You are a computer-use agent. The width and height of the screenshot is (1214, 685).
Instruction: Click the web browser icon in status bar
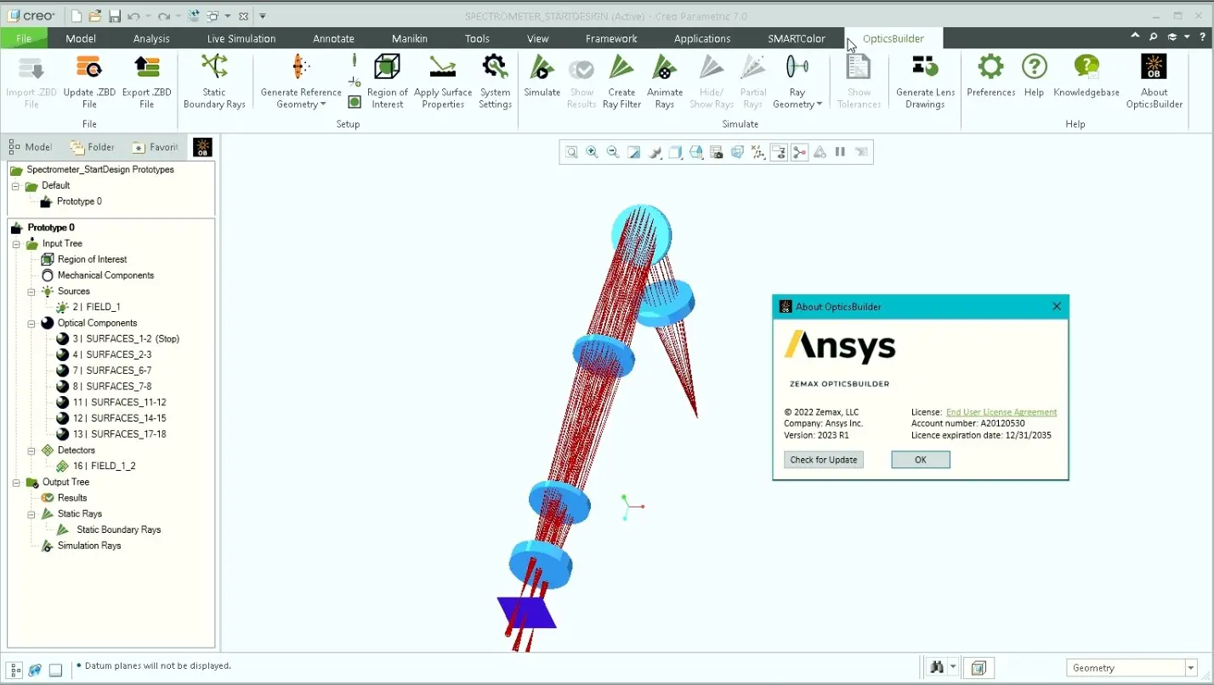(x=35, y=670)
